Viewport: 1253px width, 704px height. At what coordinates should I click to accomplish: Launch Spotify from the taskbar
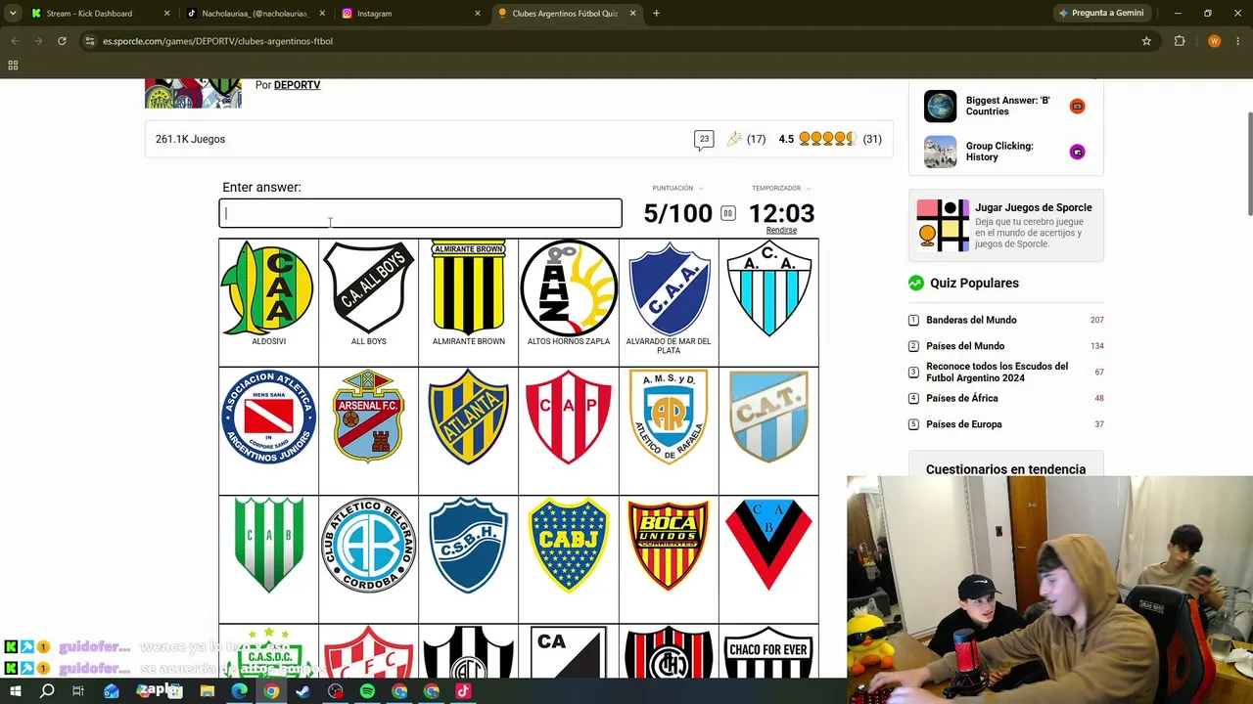click(367, 691)
